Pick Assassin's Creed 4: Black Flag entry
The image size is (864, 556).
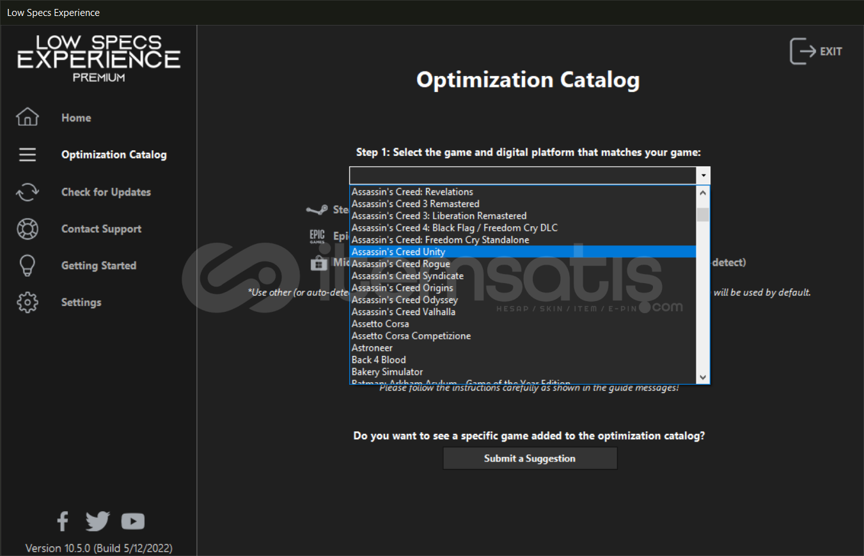point(523,228)
